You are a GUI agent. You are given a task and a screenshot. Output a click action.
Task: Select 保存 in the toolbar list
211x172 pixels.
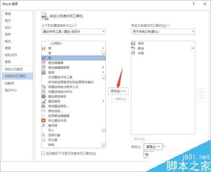click(163, 43)
